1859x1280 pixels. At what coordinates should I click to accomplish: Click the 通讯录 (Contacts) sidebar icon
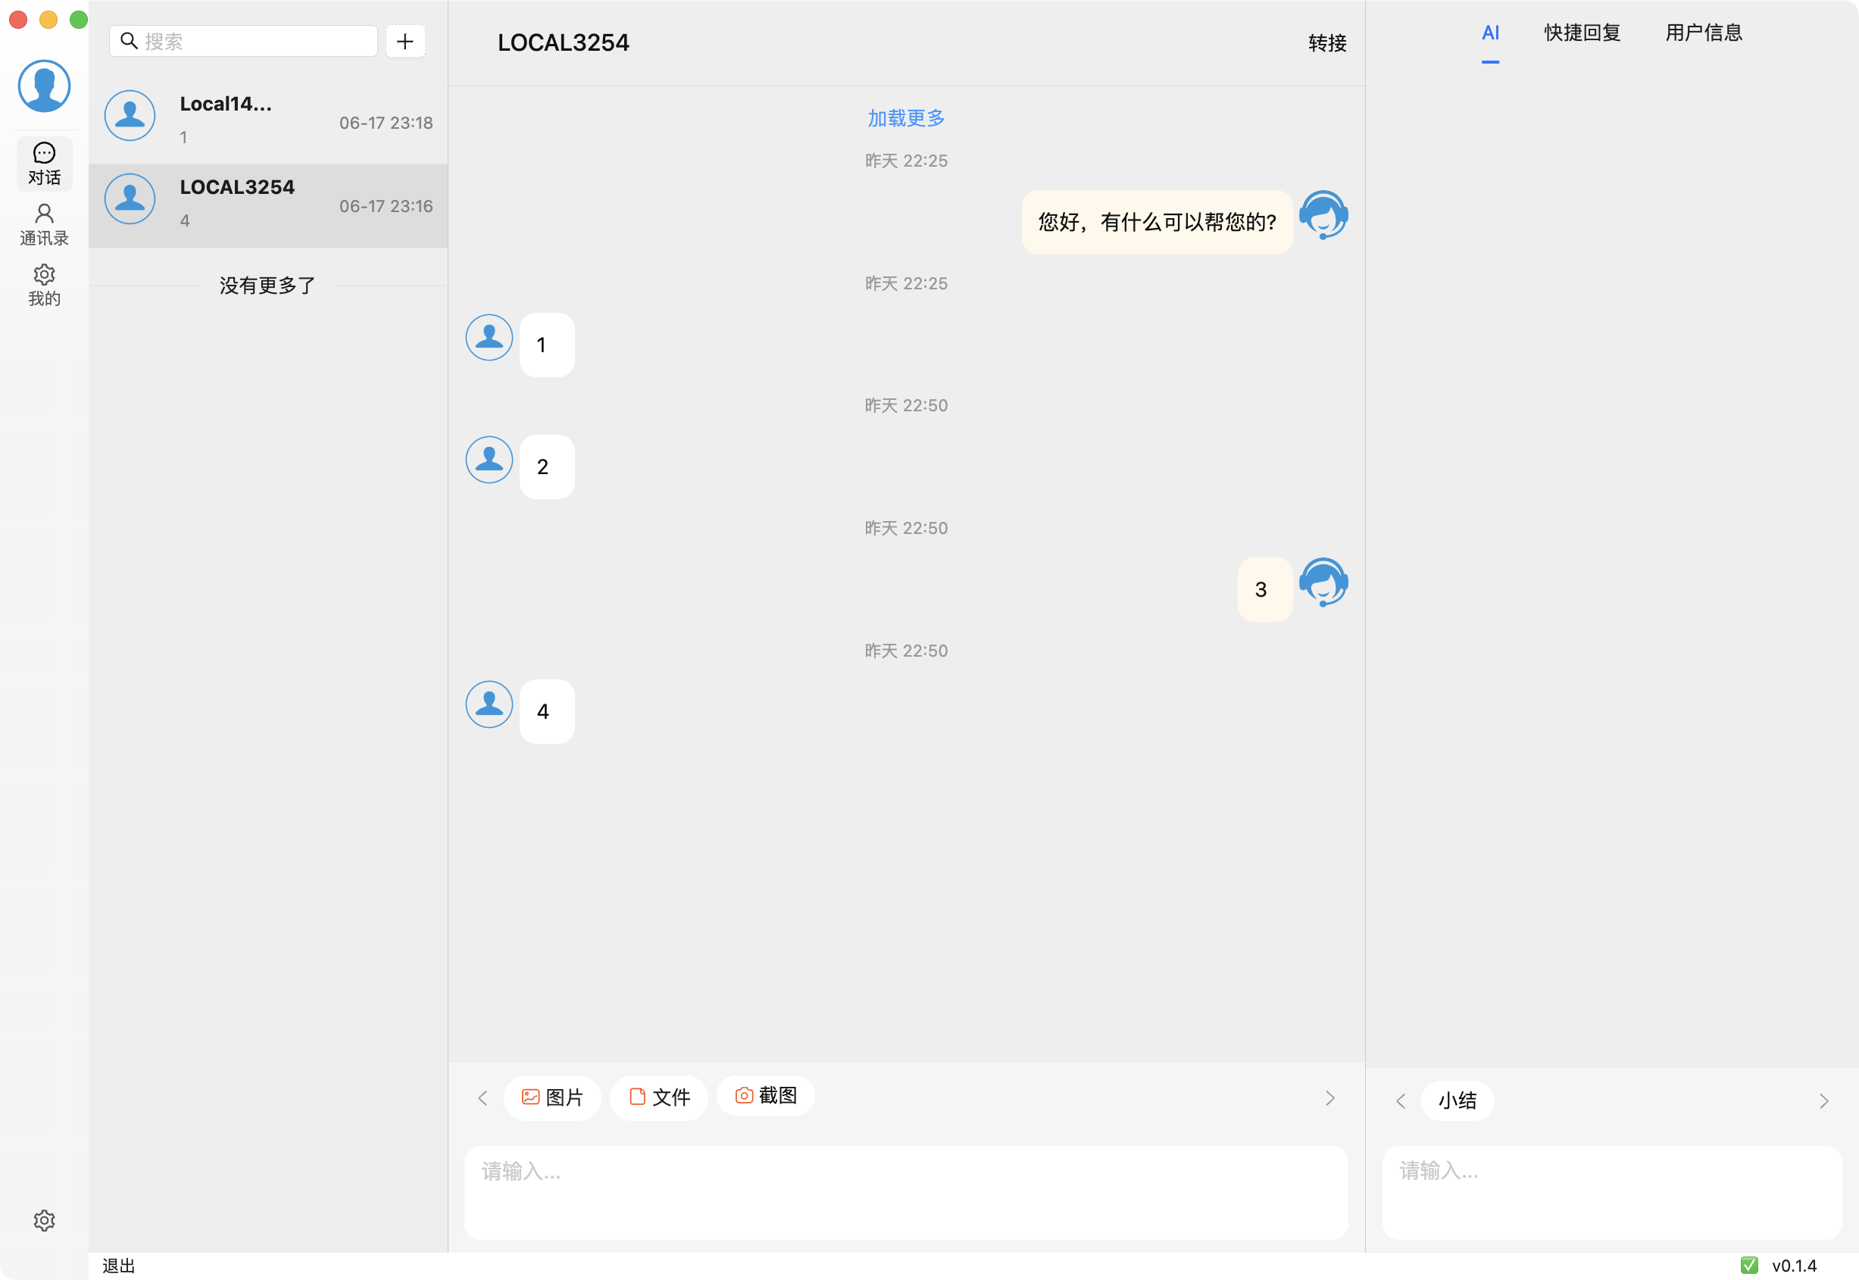tap(44, 223)
